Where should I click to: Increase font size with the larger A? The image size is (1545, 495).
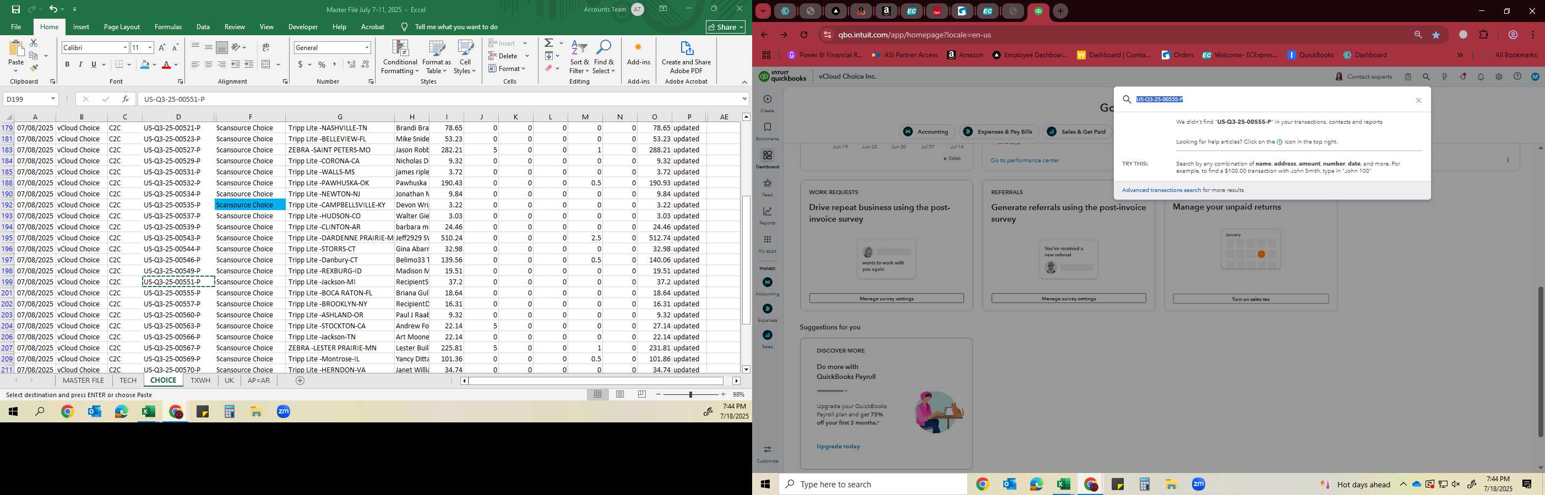(x=162, y=47)
